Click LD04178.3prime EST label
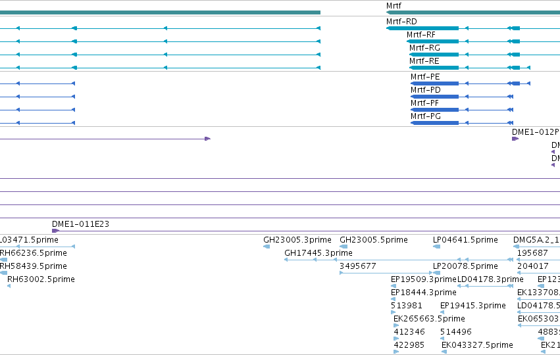Image resolution: width=560 pixels, height=355 pixels. coord(490,279)
